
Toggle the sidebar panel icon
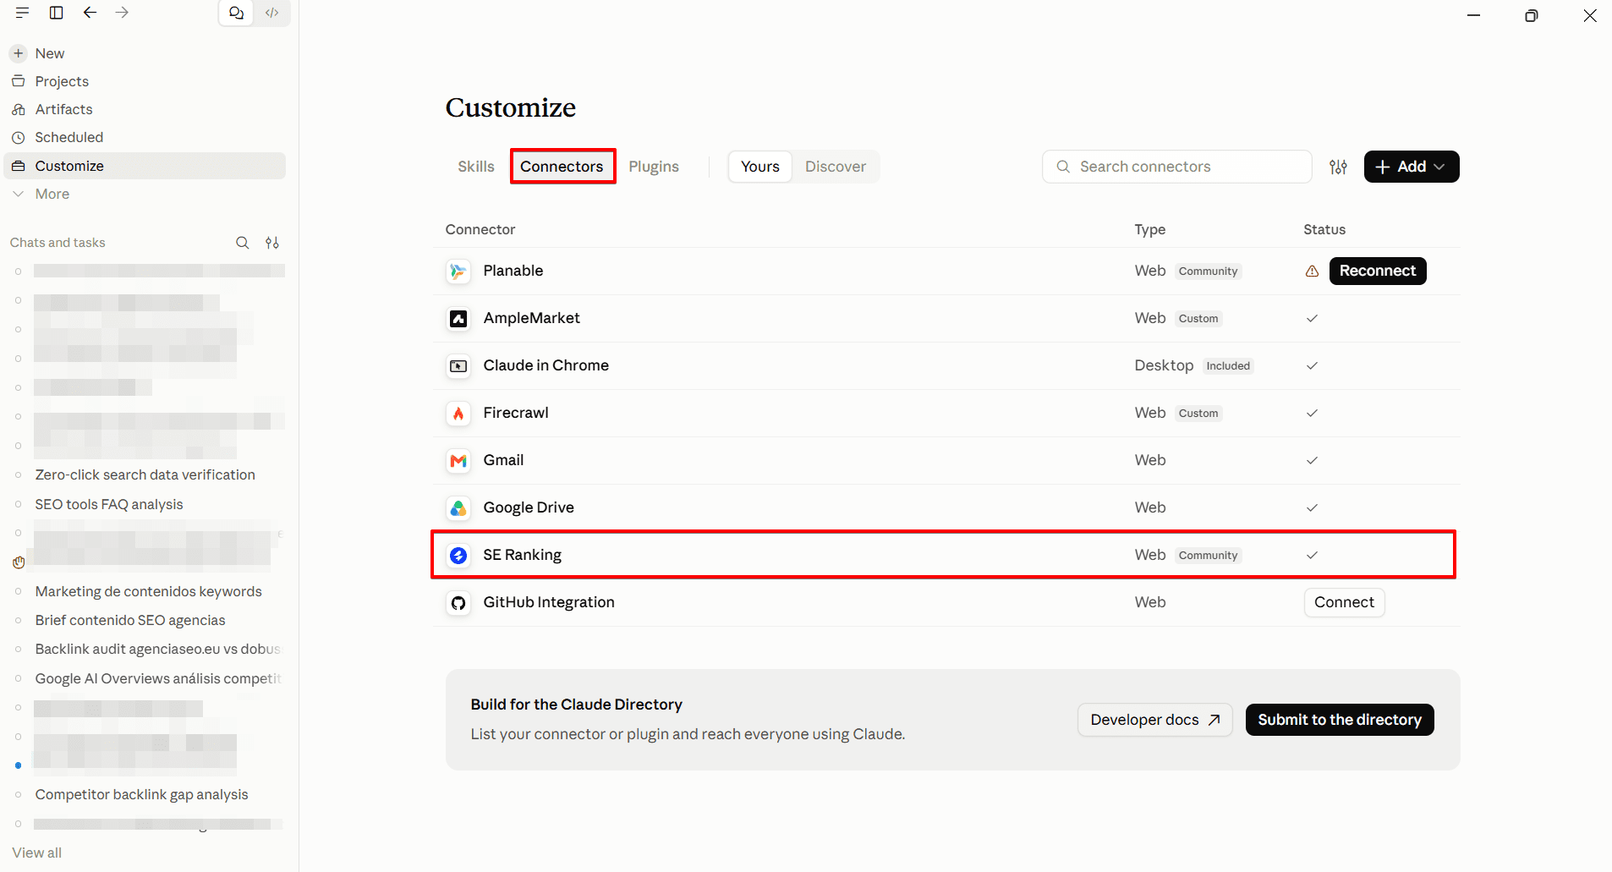click(x=57, y=13)
